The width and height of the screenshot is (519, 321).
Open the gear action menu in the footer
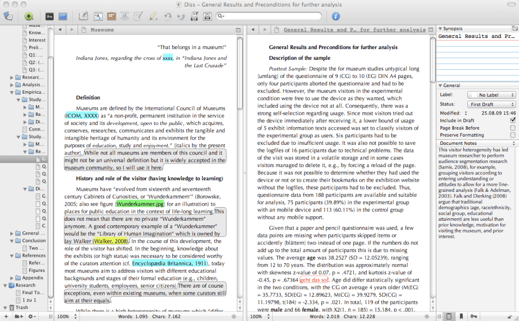tap(29, 316)
